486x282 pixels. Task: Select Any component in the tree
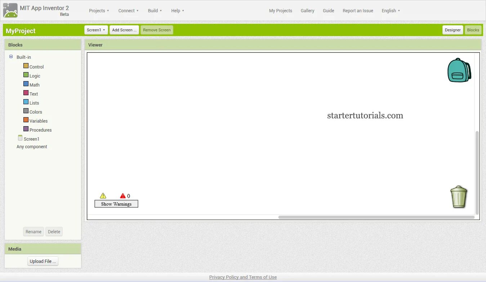(32, 147)
